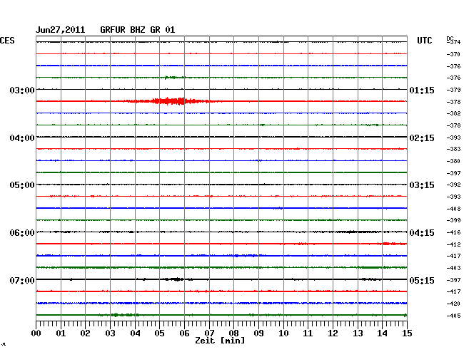The image size is (464, 352).
Task: Click the DC offset value -382
Action: (x=453, y=113)
